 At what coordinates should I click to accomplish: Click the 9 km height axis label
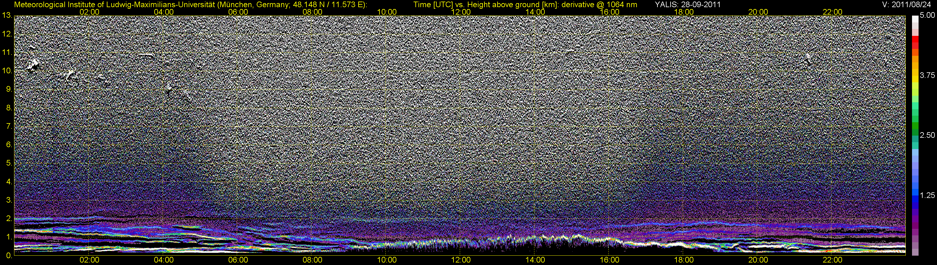coord(9,89)
